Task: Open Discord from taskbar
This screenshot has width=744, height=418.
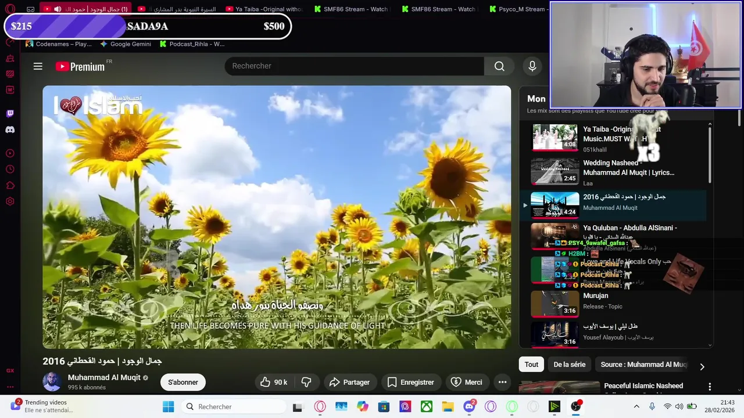Action: point(469,407)
